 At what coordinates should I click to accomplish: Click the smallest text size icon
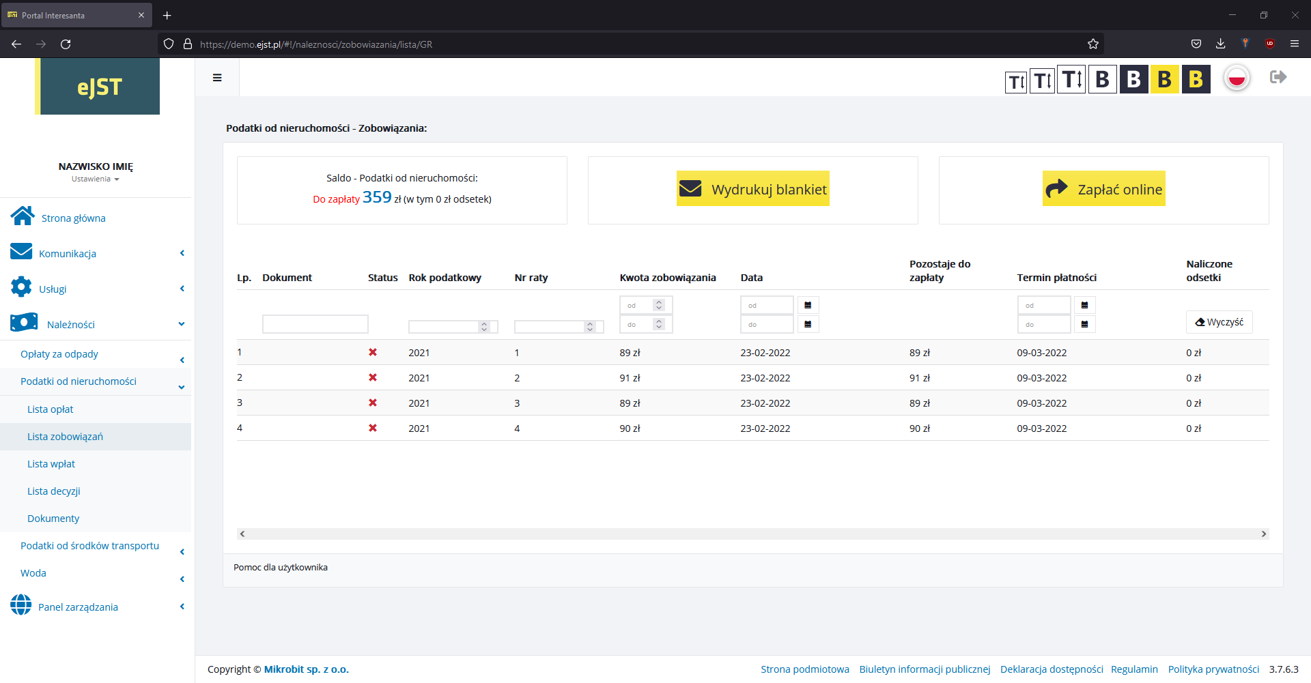click(x=1016, y=82)
